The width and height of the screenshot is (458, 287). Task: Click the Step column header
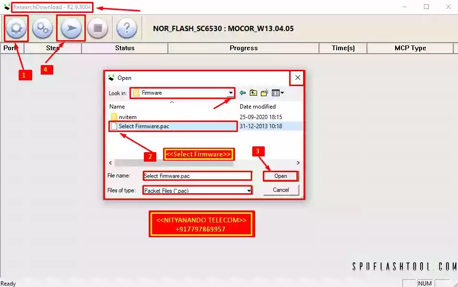tap(53, 48)
